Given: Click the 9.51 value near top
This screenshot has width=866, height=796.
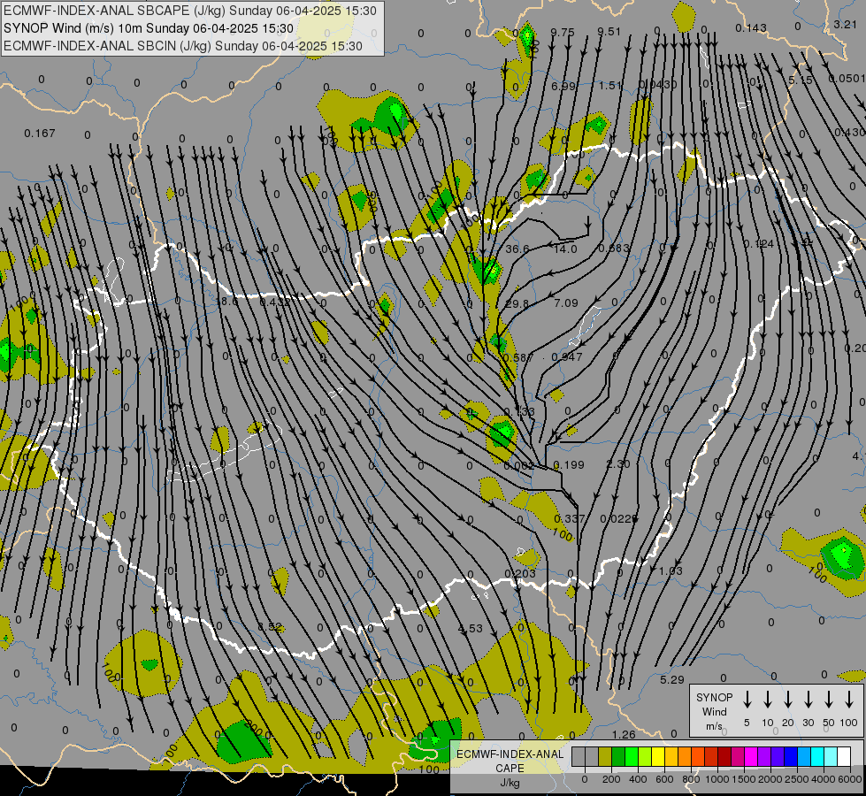Looking at the screenshot, I should pyautogui.click(x=609, y=32).
